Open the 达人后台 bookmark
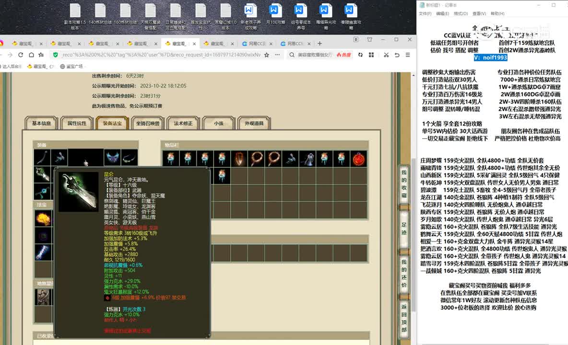568x345 pixels. pyautogui.click(x=12, y=67)
